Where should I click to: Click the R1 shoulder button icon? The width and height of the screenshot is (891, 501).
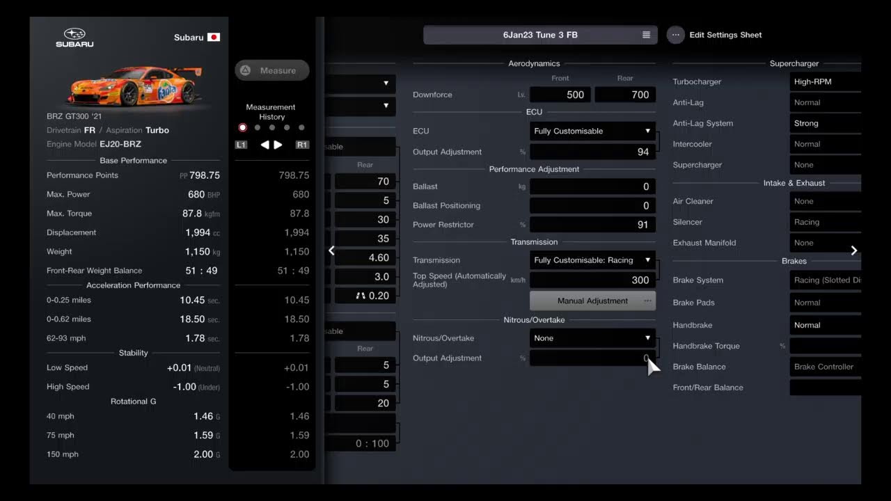click(302, 145)
